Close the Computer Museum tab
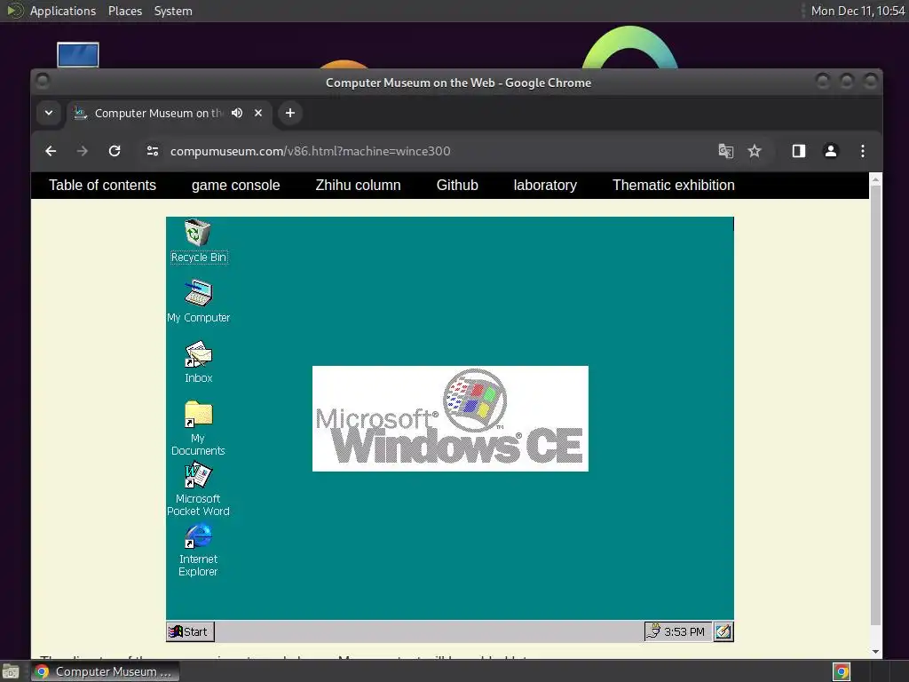This screenshot has width=909, height=682. pos(258,113)
